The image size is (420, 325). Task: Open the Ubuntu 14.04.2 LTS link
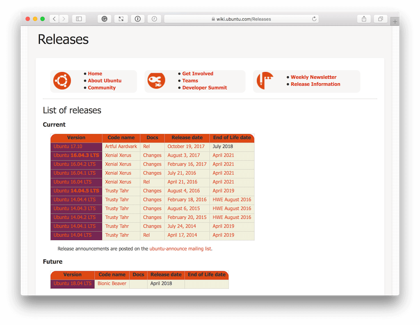click(75, 217)
